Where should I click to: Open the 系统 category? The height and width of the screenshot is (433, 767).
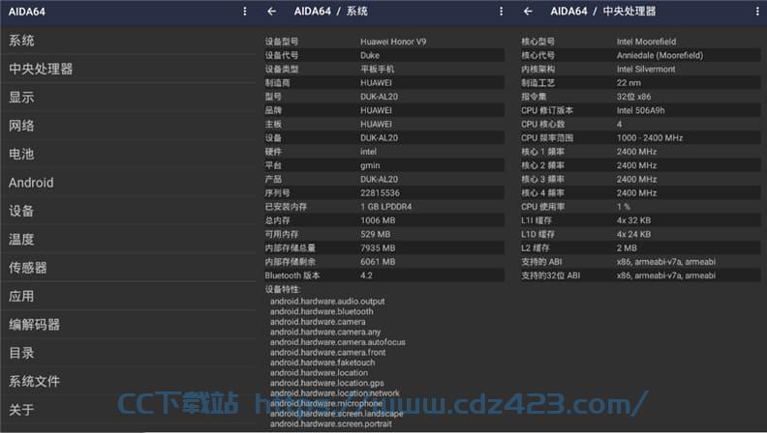(128, 41)
